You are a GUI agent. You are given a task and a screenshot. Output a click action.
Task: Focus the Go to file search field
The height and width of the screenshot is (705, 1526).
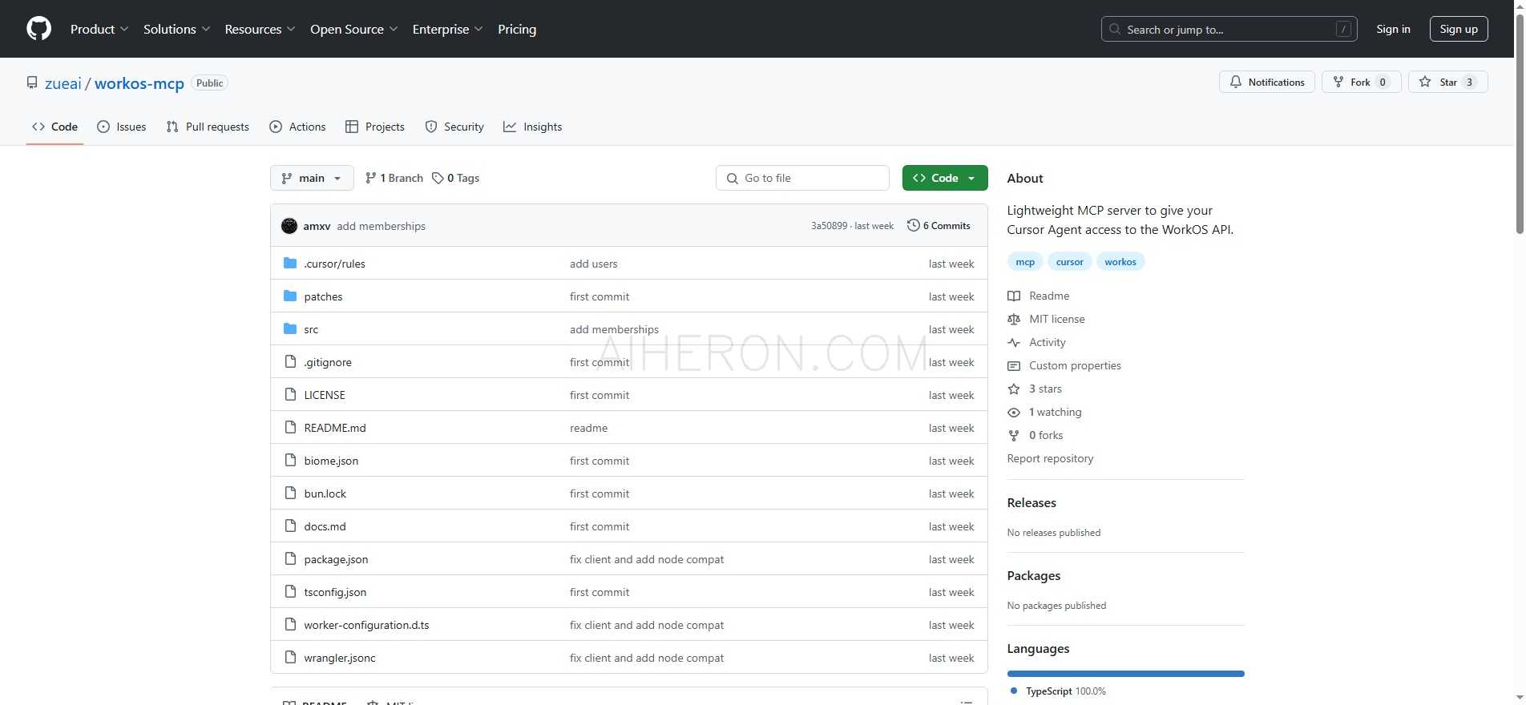[x=802, y=178]
